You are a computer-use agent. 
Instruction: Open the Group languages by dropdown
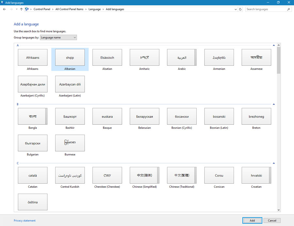(x=58, y=37)
